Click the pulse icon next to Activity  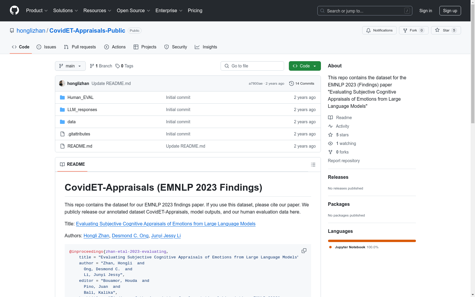(330, 126)
